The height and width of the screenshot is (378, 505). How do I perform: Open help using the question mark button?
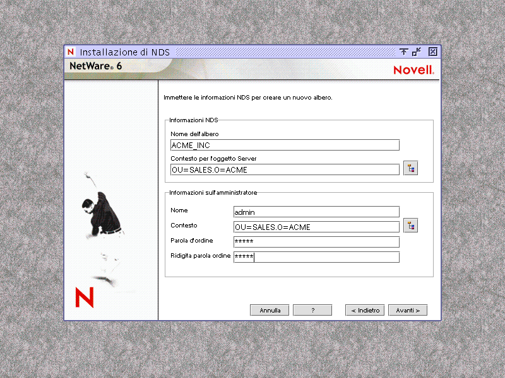(x=312, y=309)
